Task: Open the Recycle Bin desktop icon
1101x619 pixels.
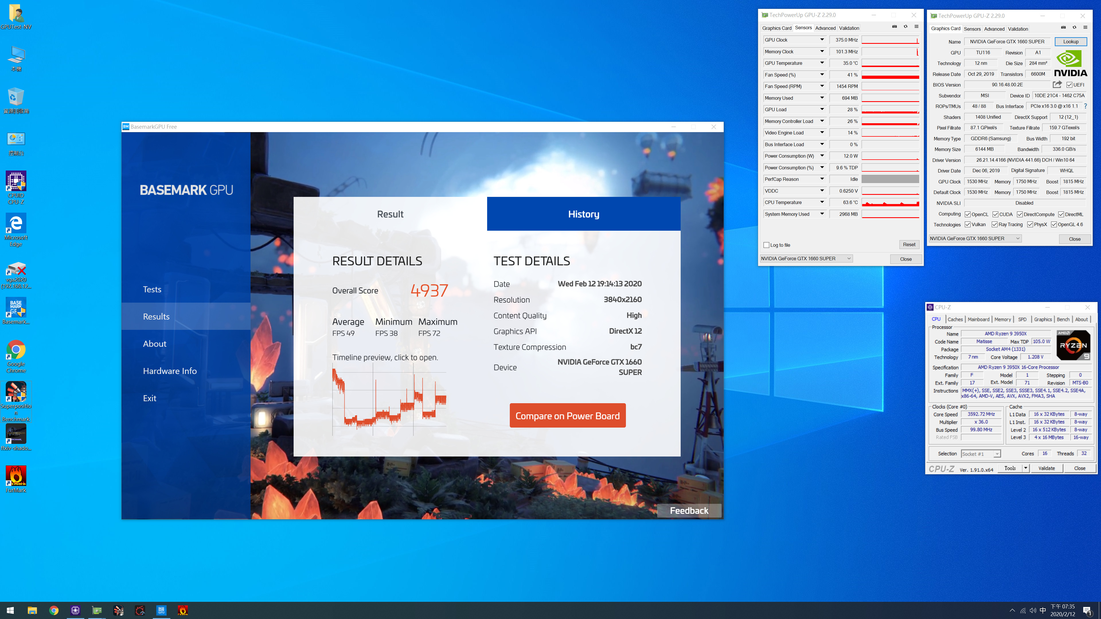Action: 16,101
